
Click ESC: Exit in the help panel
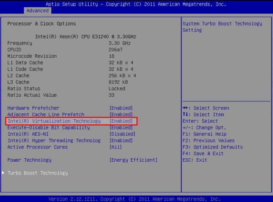click(195, 160)
